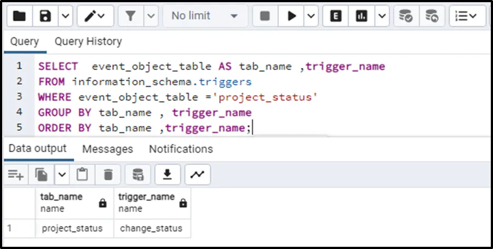Expand the copy options dropdown arrow
Image resolution: width=493 pixels, height=249 pixels.
(x=61, y=175)
